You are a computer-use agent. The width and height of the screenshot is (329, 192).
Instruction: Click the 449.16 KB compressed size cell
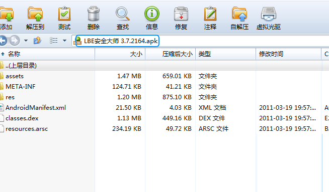tap(177, 118)
